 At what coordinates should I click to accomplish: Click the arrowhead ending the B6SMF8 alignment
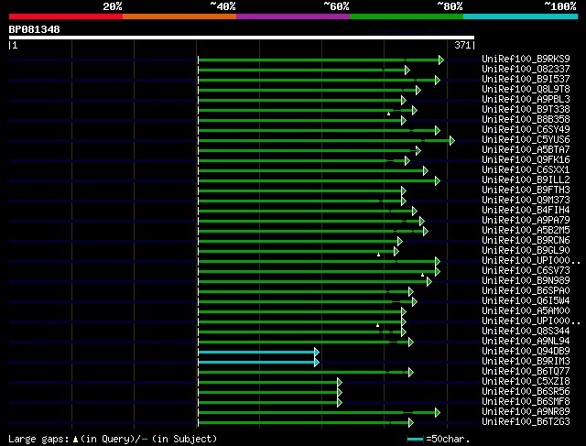pos(340,403)
